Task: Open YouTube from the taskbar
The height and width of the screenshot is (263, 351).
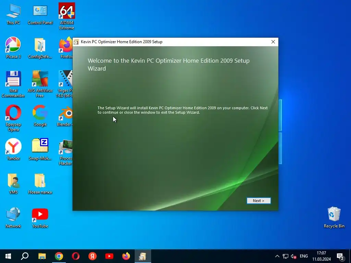Action: pos(109,256)
